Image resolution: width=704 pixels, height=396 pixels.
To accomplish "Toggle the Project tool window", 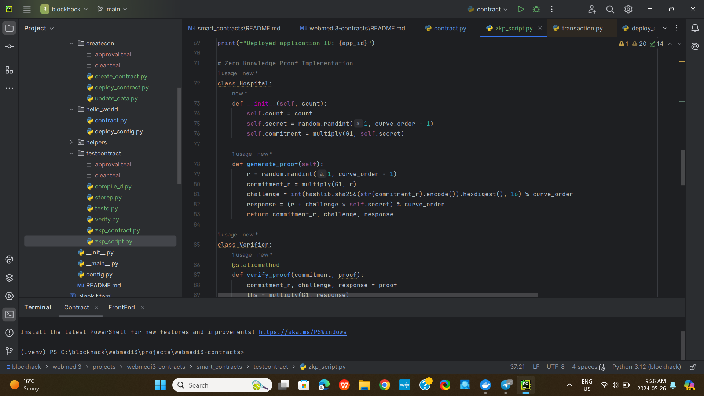I will tap(10, 28).
